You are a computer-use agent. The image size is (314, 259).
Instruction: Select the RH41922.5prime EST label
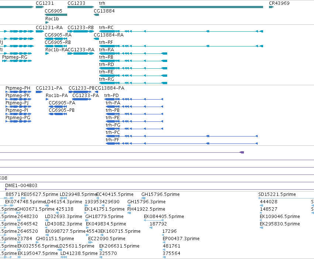pyautogui.click(x=146, y=209)
